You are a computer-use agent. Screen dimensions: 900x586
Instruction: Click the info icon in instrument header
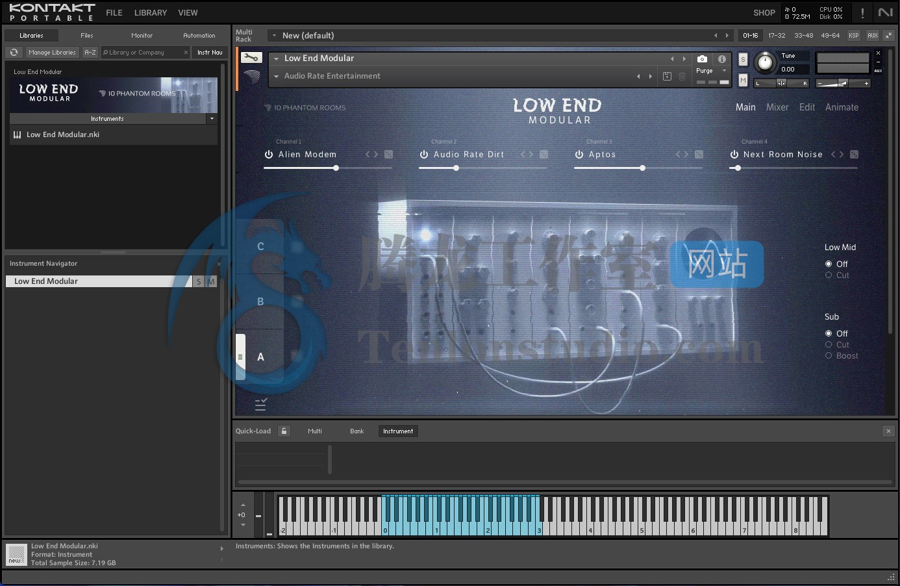(721, 58)
